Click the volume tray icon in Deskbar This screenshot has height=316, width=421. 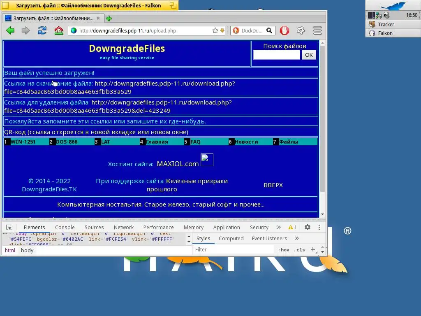(x=386, y=15)
